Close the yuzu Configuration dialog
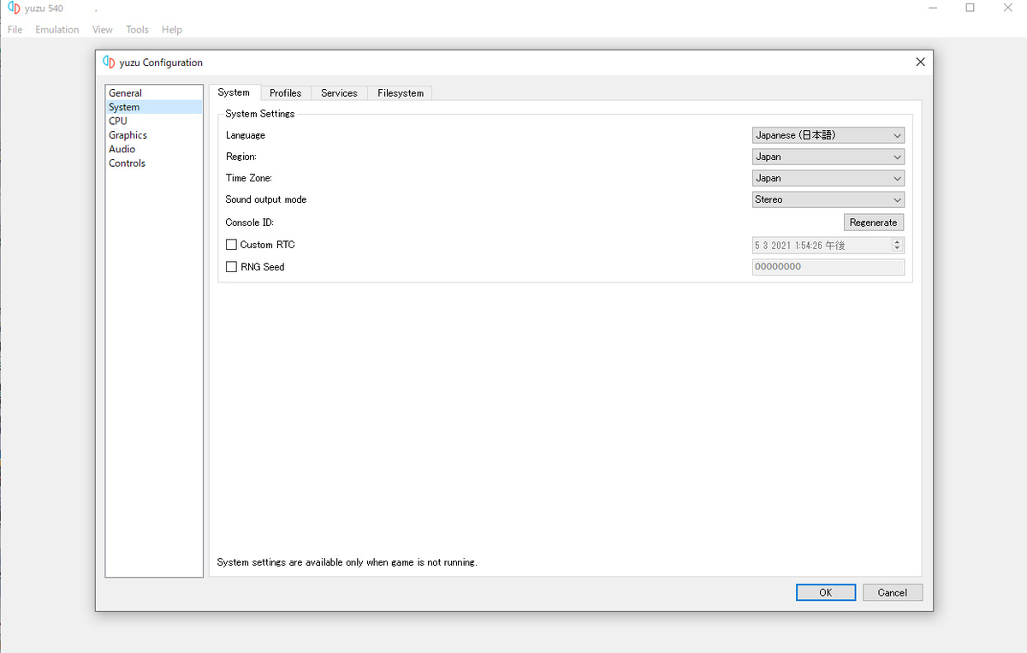This screenshot has width=1027, height=653. tap(920, 62)
